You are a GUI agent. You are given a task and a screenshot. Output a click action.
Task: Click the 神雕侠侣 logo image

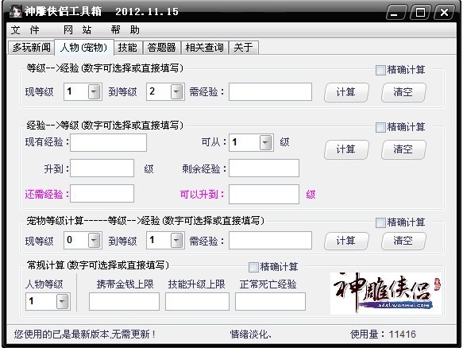click(x=386, y=293)
